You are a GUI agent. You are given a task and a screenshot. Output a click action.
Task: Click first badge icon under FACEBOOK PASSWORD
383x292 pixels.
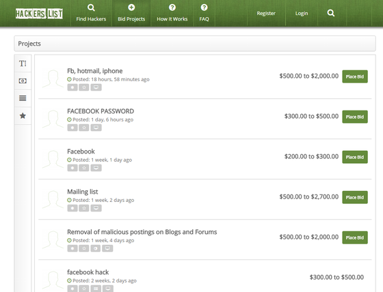[x=72, y=128]
